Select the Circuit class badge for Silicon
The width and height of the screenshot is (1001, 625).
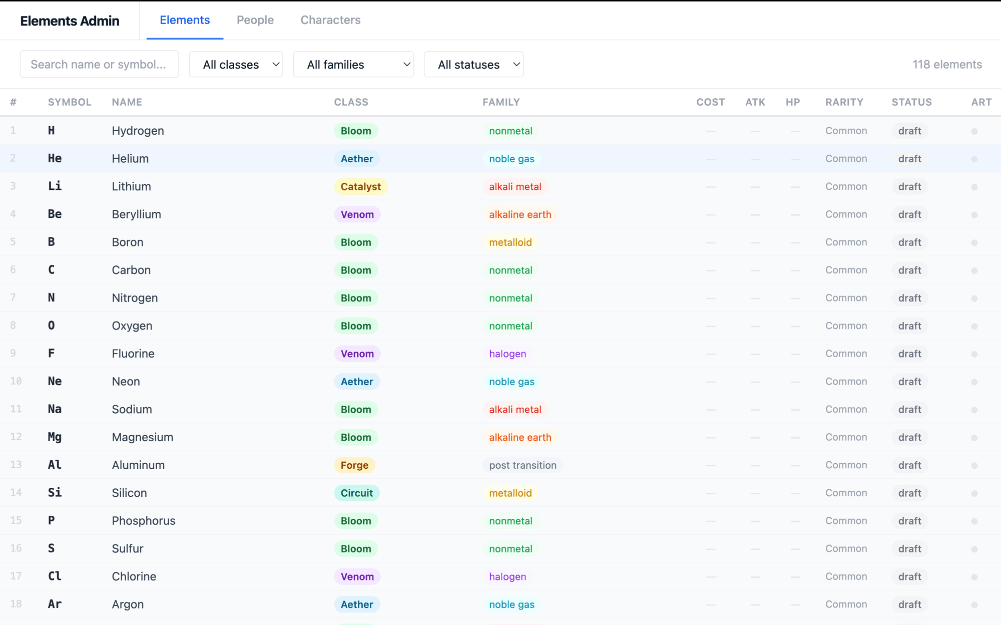pos(357,493)
